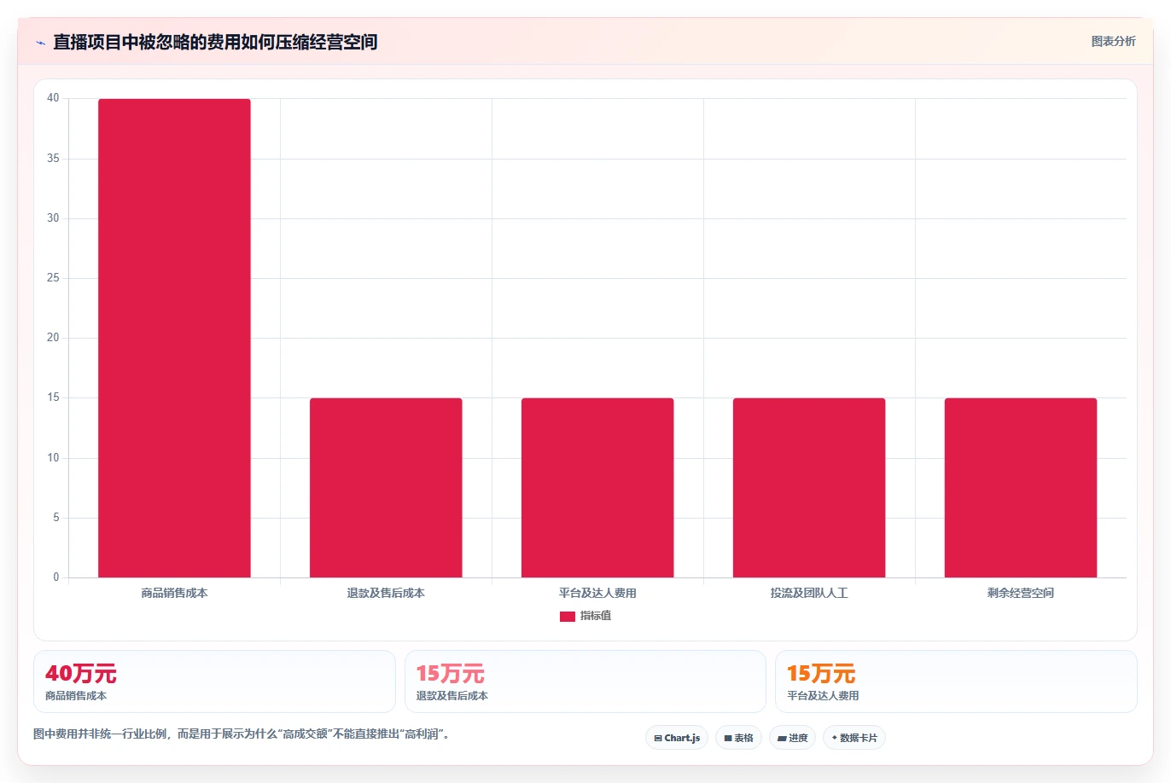Toggle the 指标值 legend color swatch
The width and height of the screenshot is (1171, 783).
(568, 616)
